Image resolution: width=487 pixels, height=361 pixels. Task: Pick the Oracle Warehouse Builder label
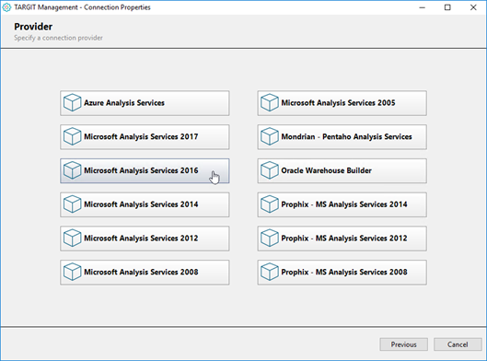pos(327,170)
